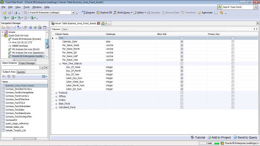The image size is (260, 146).
Task: Toggle Allow Null for Calendar_Date
Action: click(x=182, y=42)
